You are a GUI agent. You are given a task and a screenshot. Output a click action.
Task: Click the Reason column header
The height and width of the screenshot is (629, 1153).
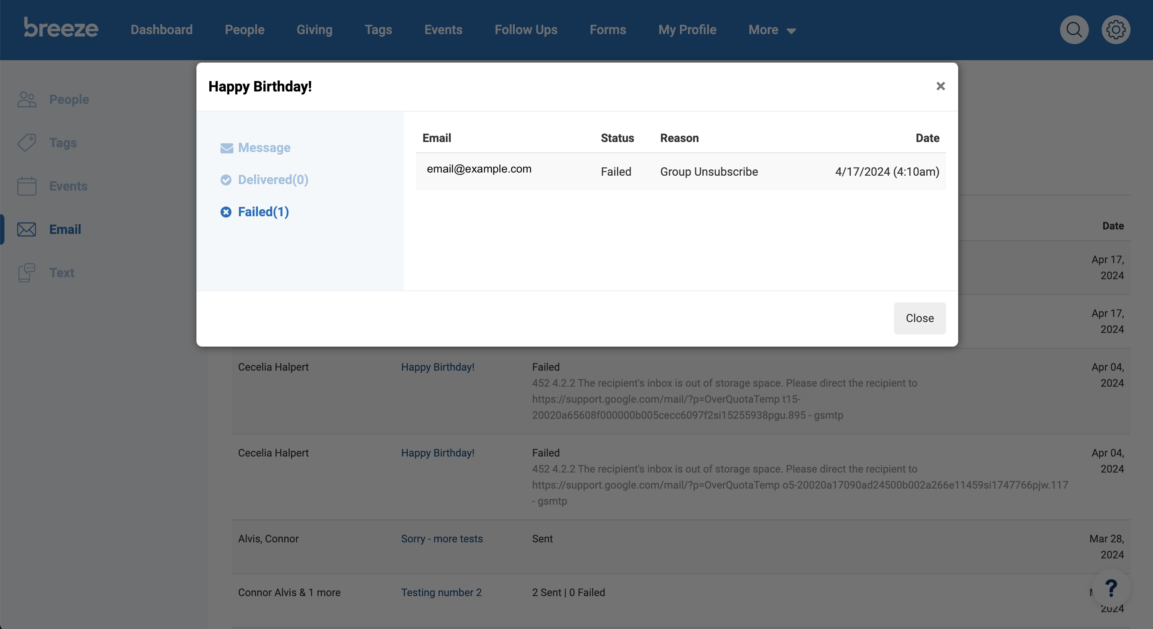[680, 138]
